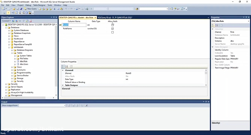Click Categorized view icon in Properties panel

point(213,25)
